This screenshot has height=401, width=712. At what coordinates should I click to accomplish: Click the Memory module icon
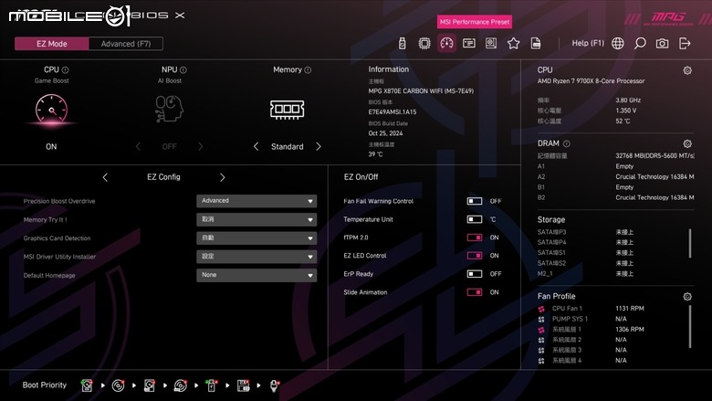coord(287,109)
